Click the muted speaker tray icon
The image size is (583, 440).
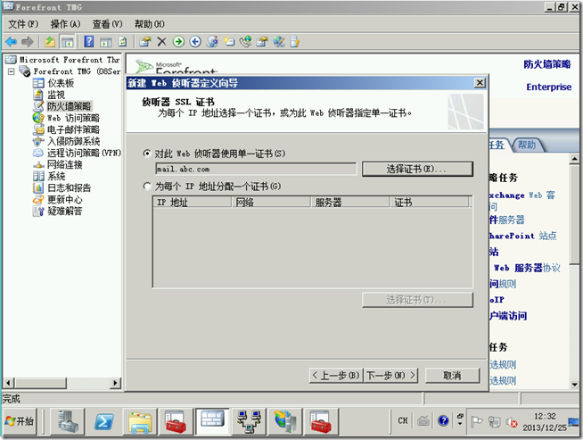[511, 422]
